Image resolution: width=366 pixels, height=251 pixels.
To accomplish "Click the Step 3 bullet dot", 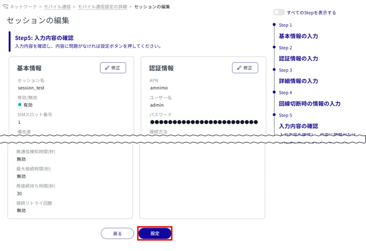I will pyautogui.click(x=274, y=70).
